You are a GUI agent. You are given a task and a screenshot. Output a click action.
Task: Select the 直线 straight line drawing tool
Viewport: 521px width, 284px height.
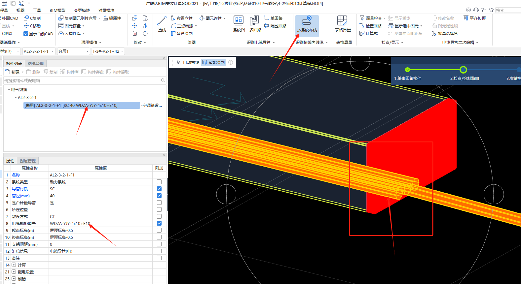162,24
